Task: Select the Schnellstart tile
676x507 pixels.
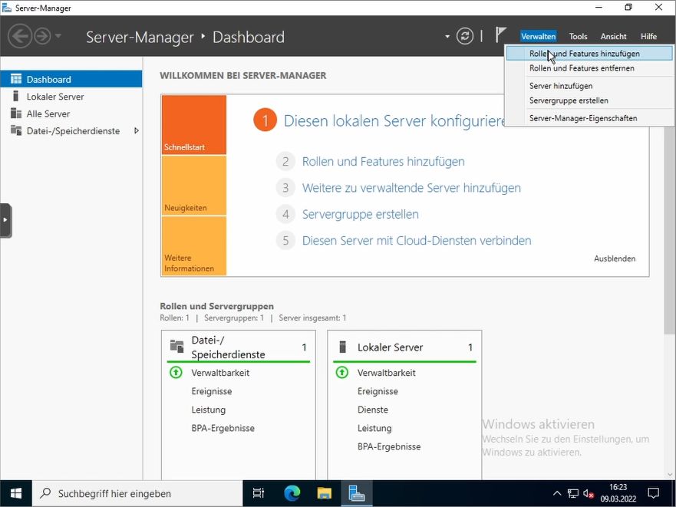Action: 194,124
